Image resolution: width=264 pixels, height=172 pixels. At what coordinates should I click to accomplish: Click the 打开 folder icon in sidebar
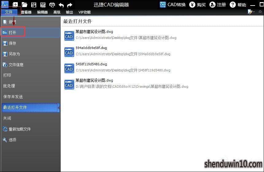5,32
